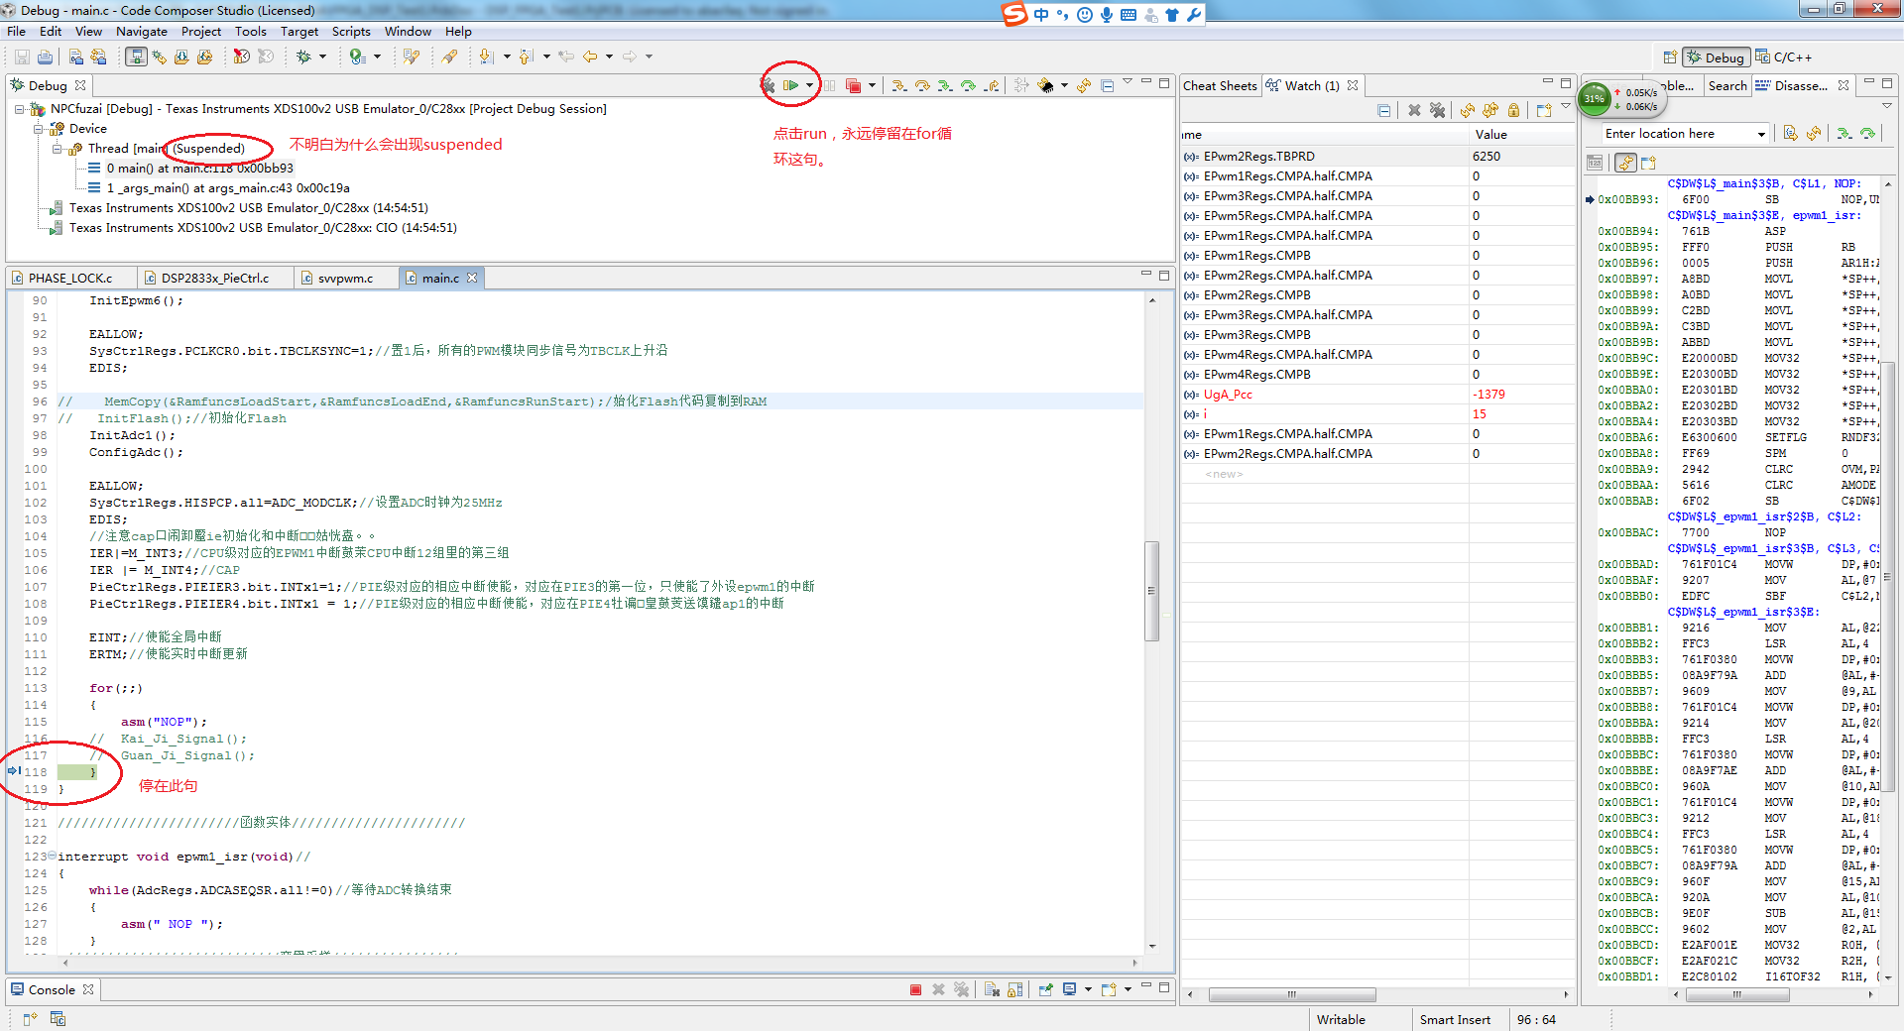Image resolution: width=1904 pixels, height=1031 pixels.
Task: Click Remove All Expressions in Watch panel
Action: pyautogui.click(x=1437, y=110)
